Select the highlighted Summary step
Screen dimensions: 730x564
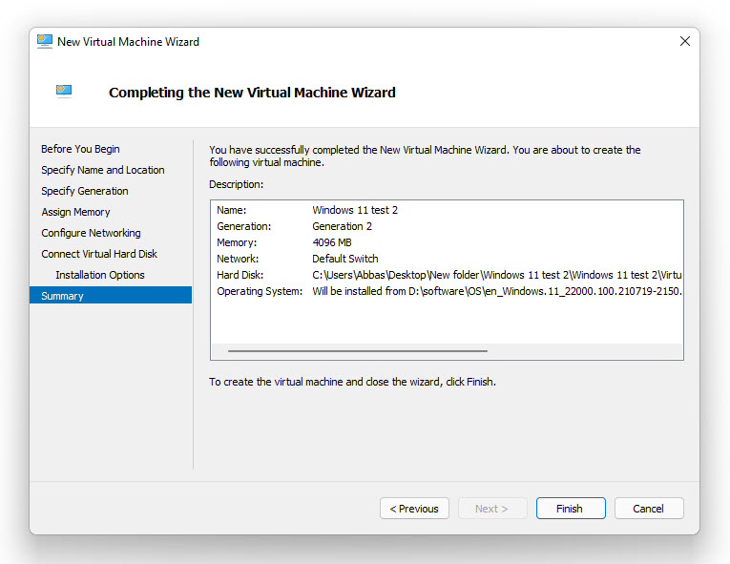pos(111,295)
